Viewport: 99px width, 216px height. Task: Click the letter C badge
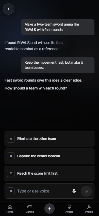[11, 173]
